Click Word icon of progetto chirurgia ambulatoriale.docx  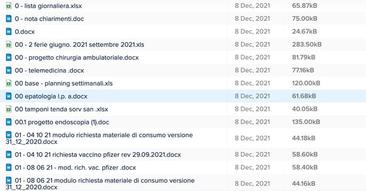click(x=9, y=57)
